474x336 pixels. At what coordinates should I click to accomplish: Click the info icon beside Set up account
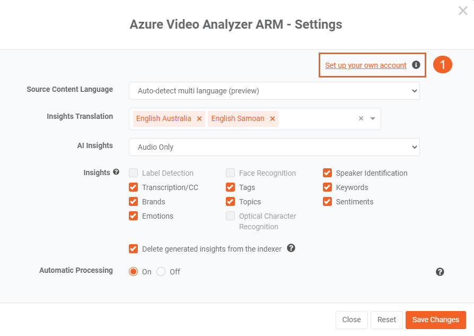416,65
